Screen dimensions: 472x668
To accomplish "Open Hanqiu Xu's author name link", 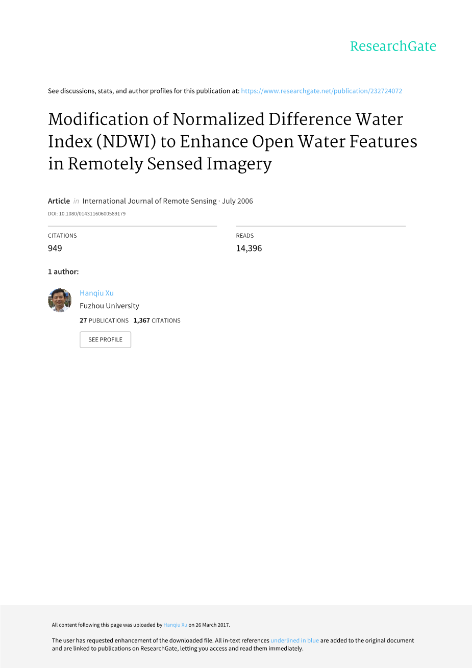I will [x=96, y=293].
